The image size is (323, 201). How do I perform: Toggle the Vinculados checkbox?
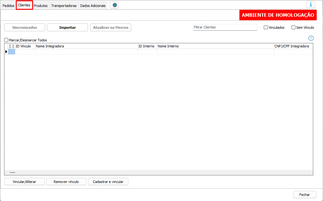point(266,27)
